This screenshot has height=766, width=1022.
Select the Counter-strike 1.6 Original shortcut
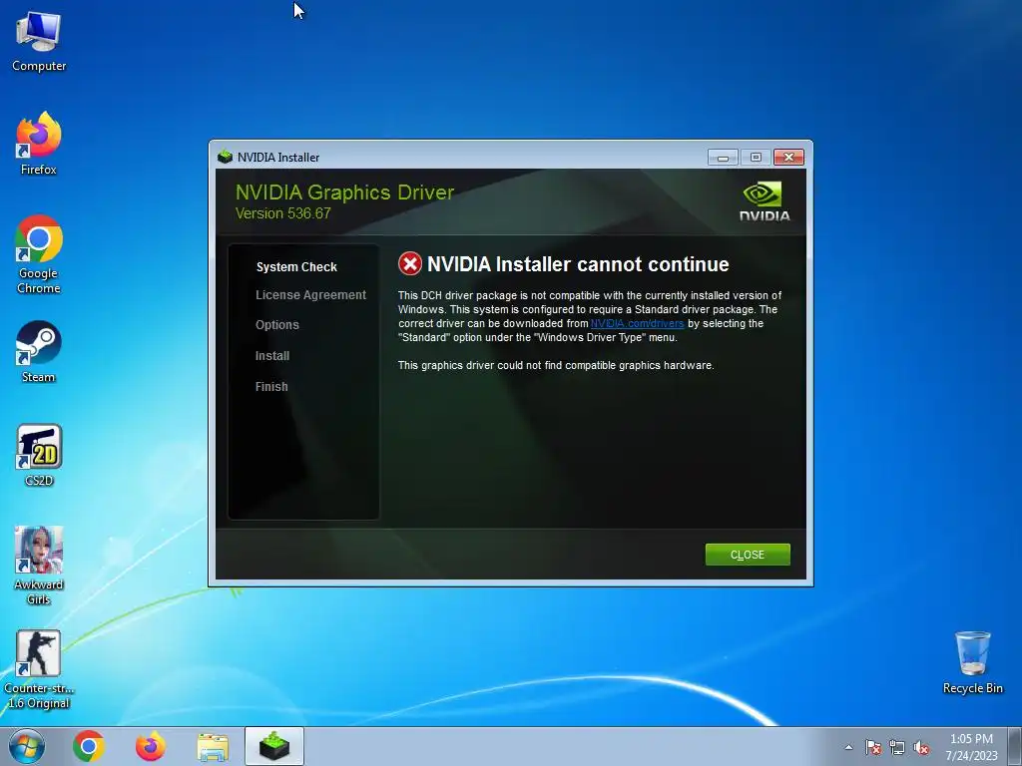point(39,669)
